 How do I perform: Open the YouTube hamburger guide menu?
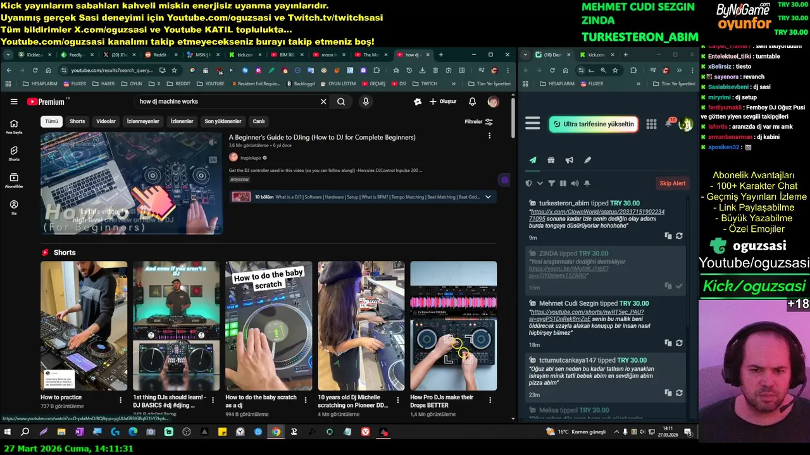[x=14, y=102]
